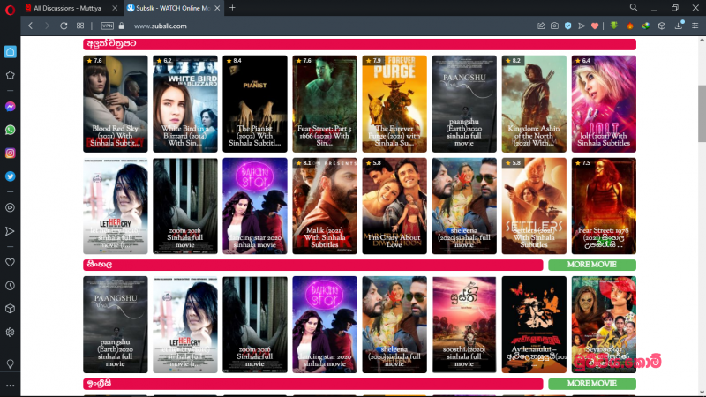Open The Forever Purge (2021) poster
Viewport: 706px width, 397px height.
click(x=394, y=104)
